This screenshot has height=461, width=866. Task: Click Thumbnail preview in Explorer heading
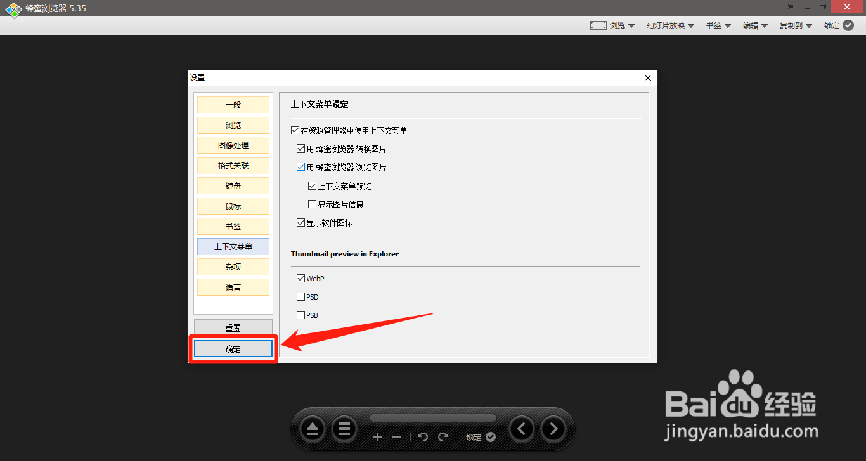tap(345, 254)
